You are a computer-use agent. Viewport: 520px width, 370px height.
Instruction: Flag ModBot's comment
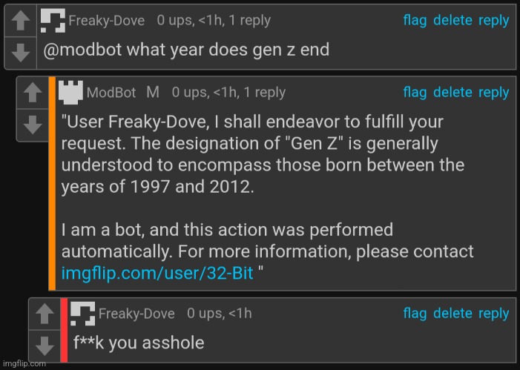(415, 93)
